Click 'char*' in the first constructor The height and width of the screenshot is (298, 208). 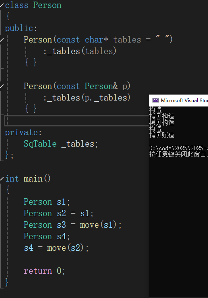point(96,40)
